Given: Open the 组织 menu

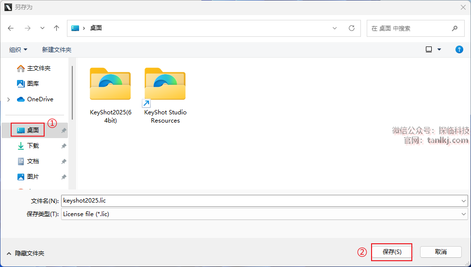Looking at the screenshot, I should [x=18, y=49].
